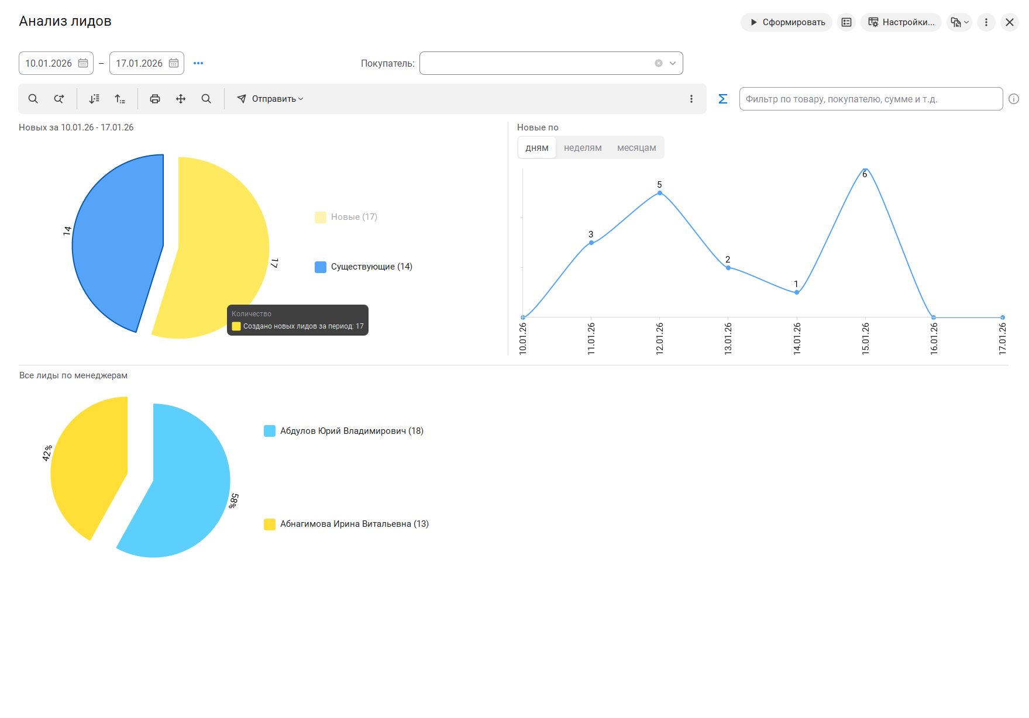This screenshot has width=1029, height=718.
Task: Print the report using printer icon
Action: point(155,99)
